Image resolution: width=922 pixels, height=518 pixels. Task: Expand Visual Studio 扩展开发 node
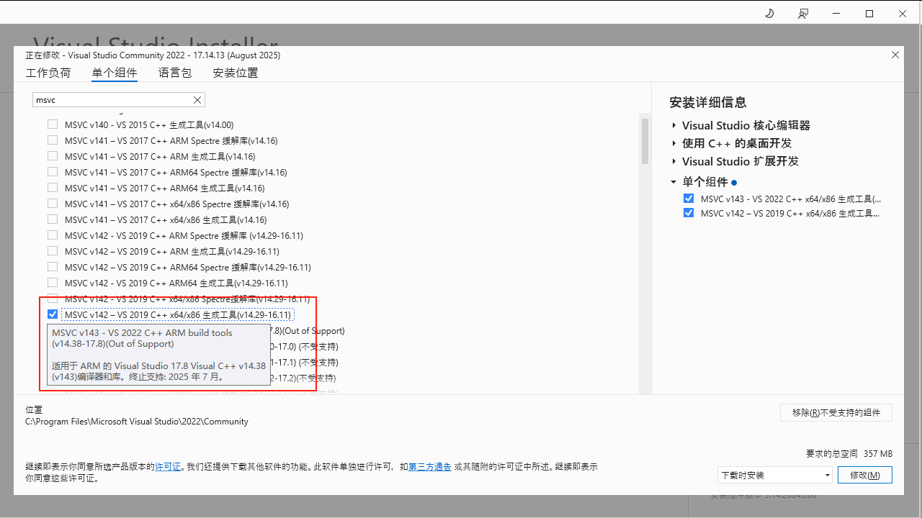tap(673, 161)
